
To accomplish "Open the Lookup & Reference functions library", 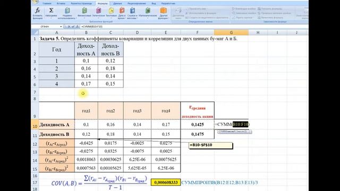I will pos(132,13).
